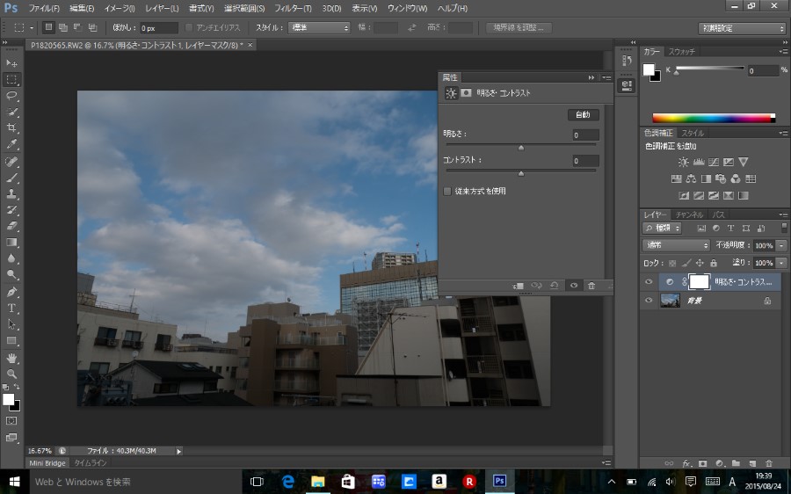
Task: Enable the 従来方式を使用 checkbox
Action: pyautogui.click(x=447, y=191)
